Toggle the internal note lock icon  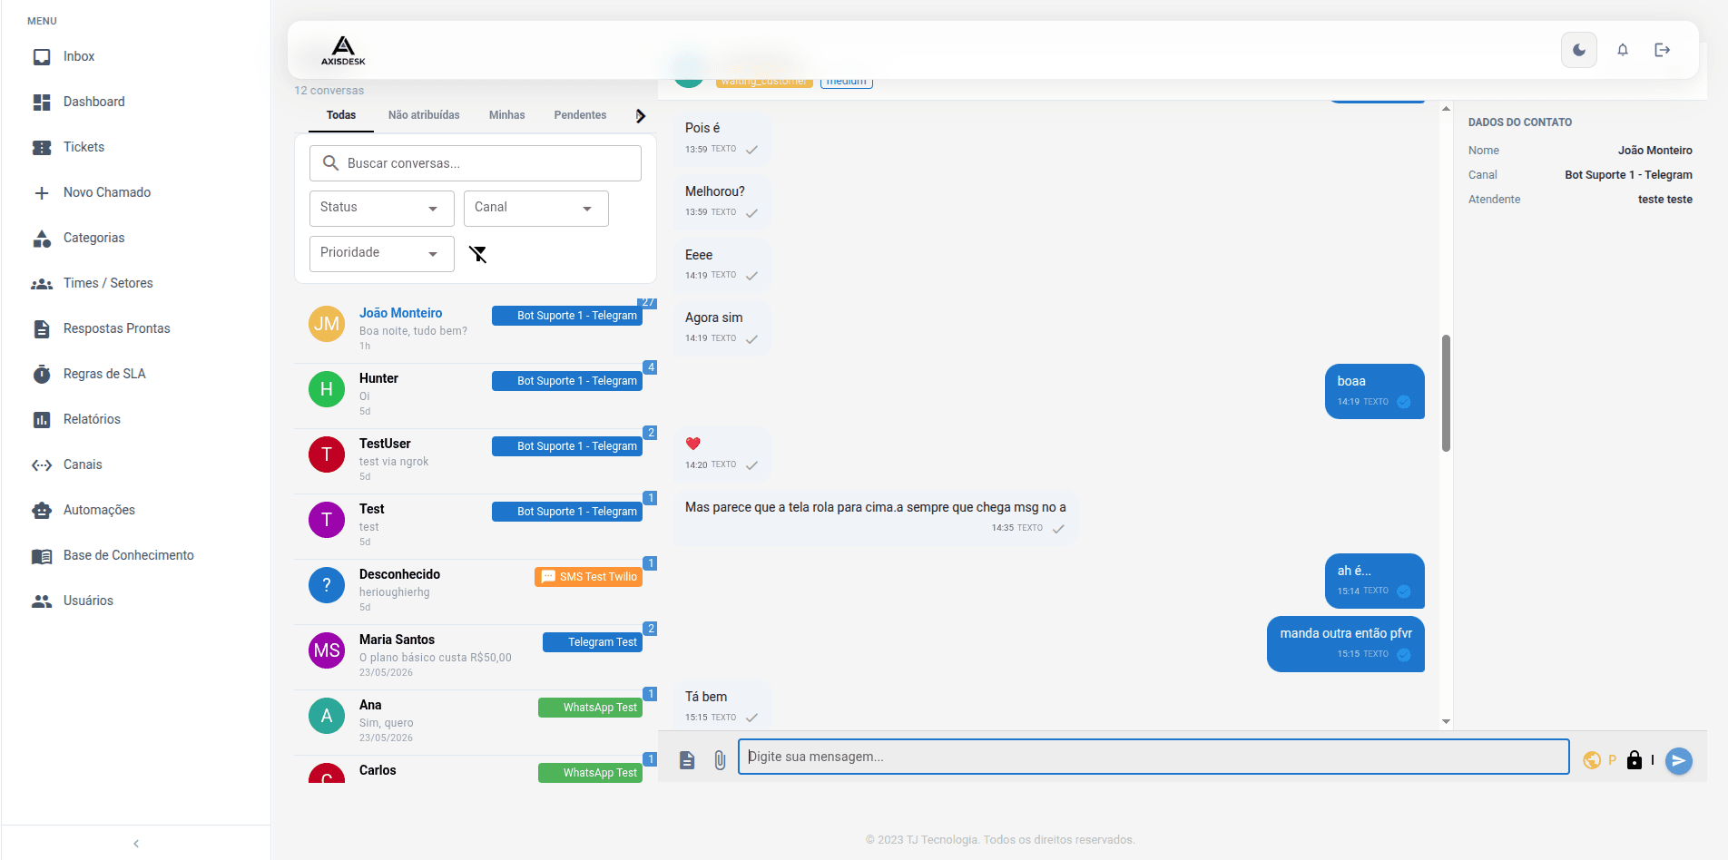pos(1635,760)
